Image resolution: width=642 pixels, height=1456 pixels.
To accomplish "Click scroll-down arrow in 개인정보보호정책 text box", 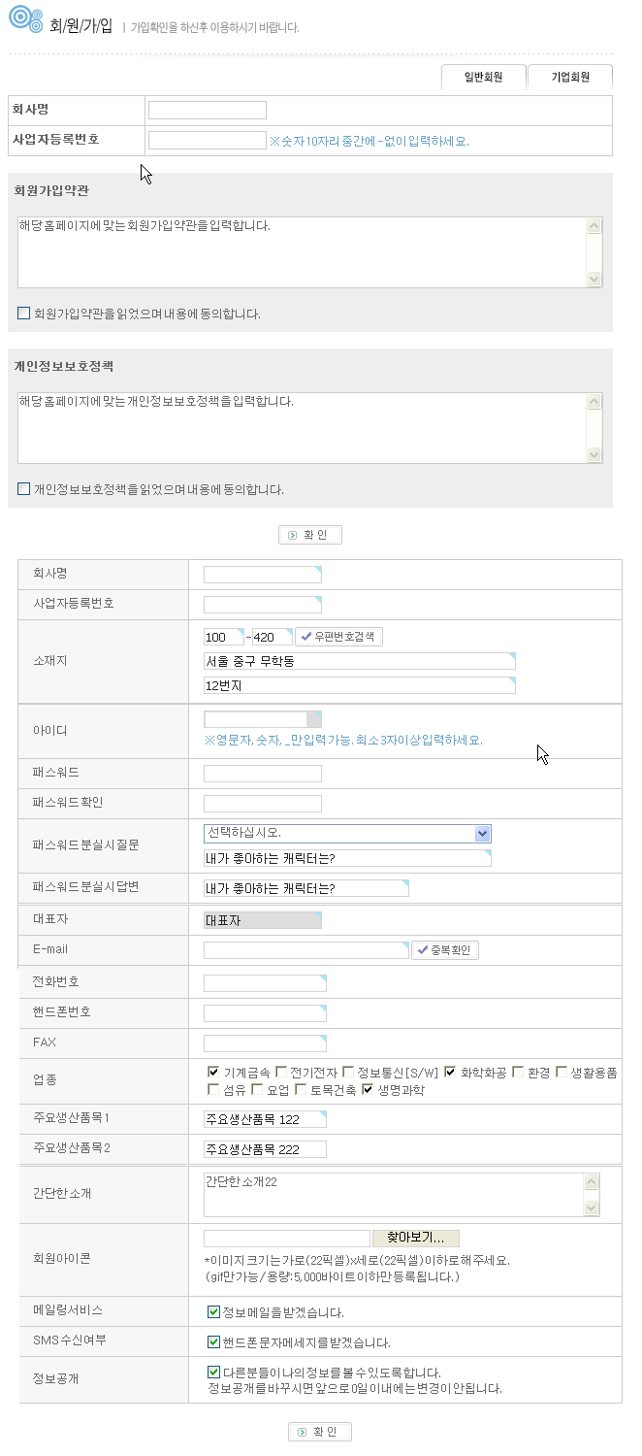I will 594,454.
